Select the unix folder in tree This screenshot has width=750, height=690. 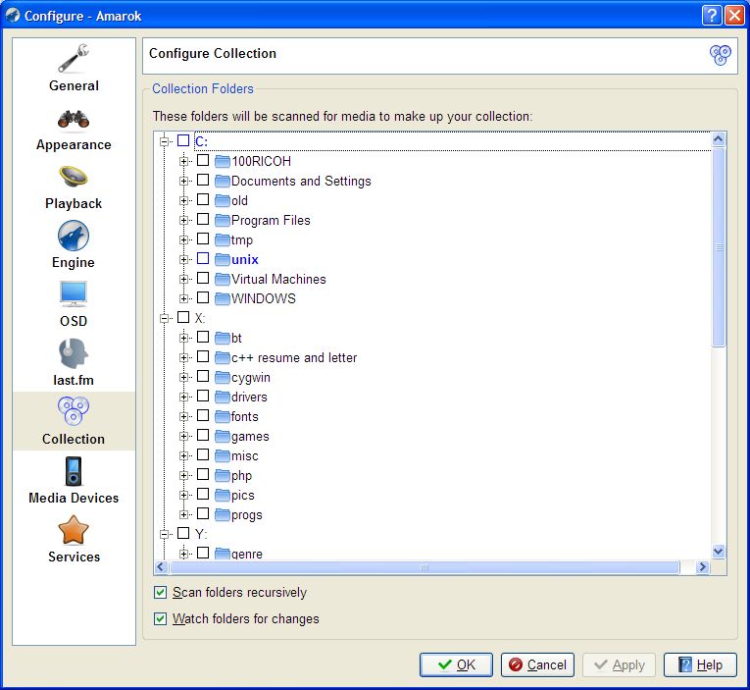click(244, 259)
